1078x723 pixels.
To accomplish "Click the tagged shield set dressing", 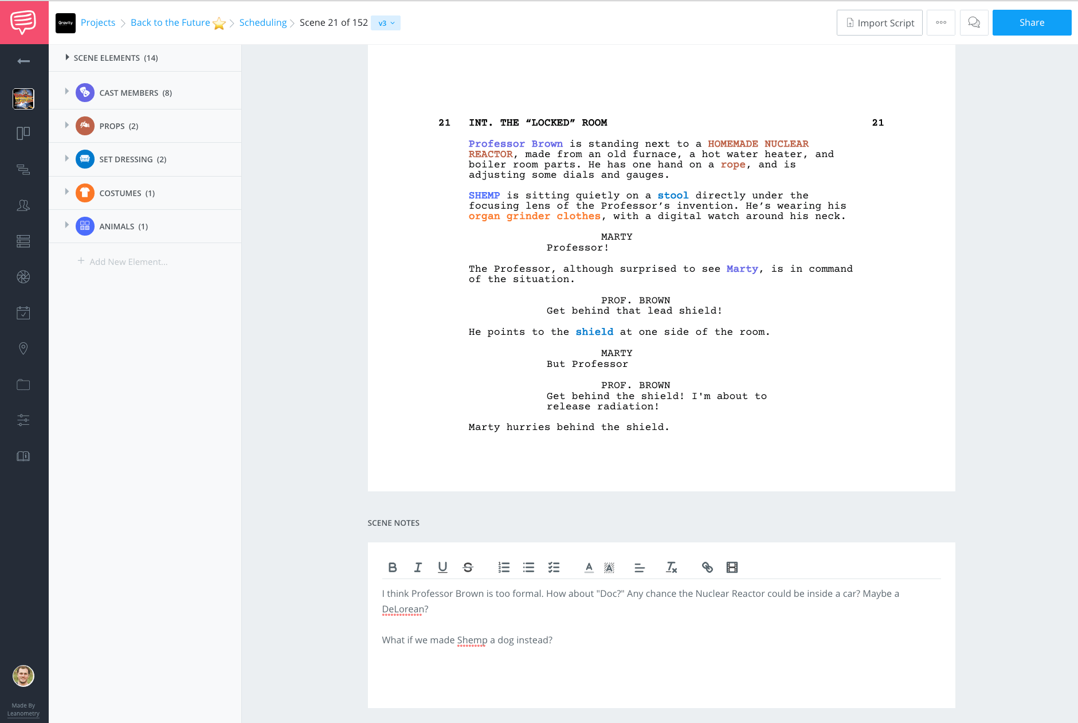I will pos(594,332).
